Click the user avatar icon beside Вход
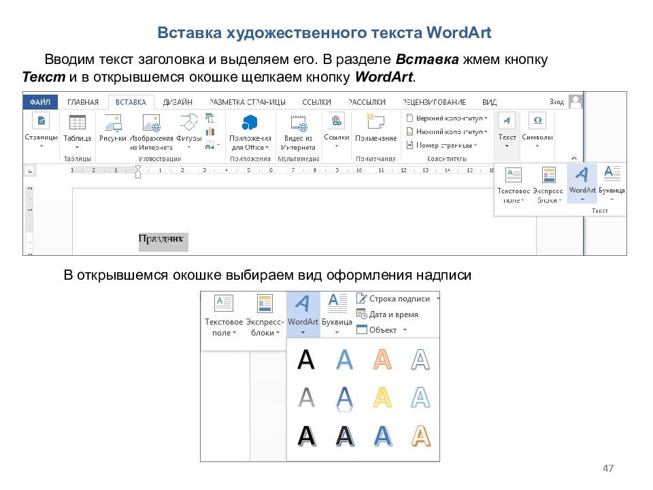Screen dimensions: 653x490 tap(575, 101)
